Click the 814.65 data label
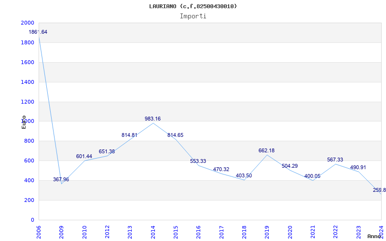Screen dimensions: 386x241 coord(175,135)
